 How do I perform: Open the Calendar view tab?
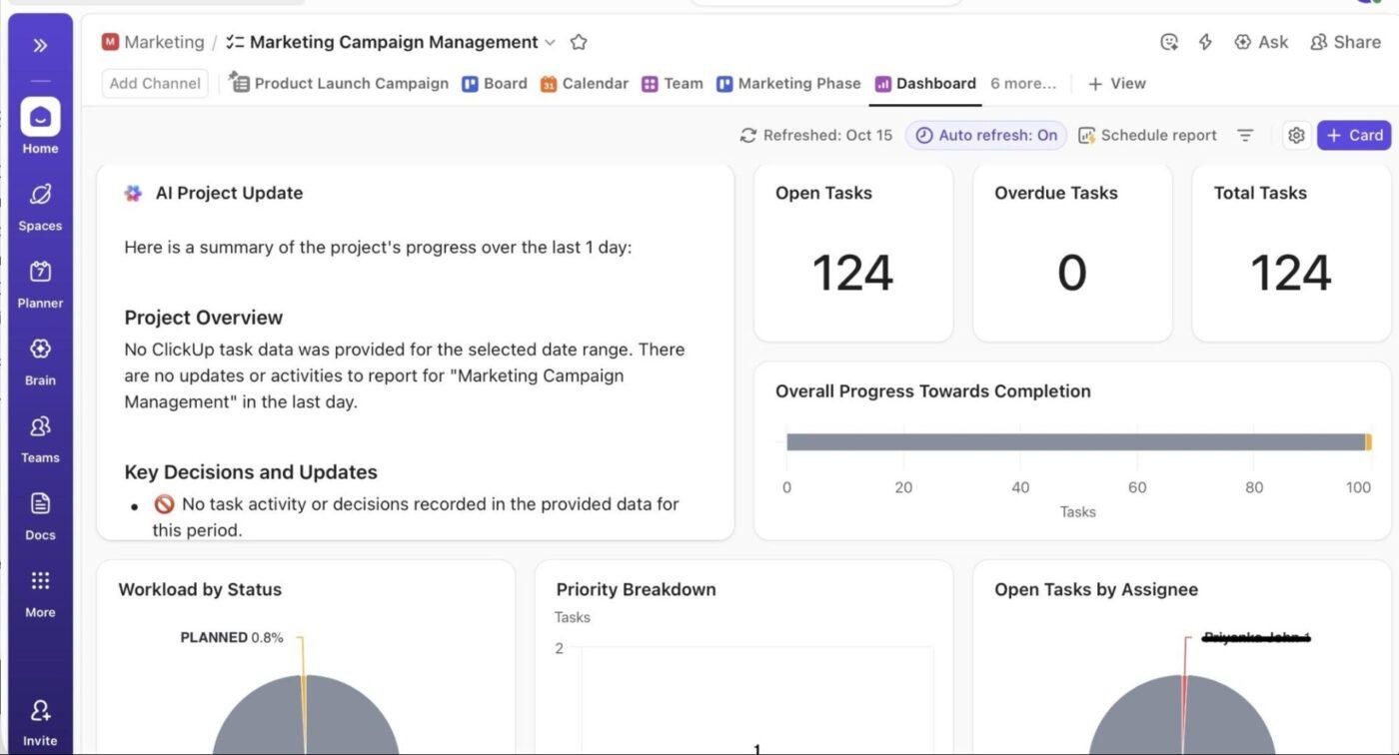pyautogui.click(x=585, y=83)
